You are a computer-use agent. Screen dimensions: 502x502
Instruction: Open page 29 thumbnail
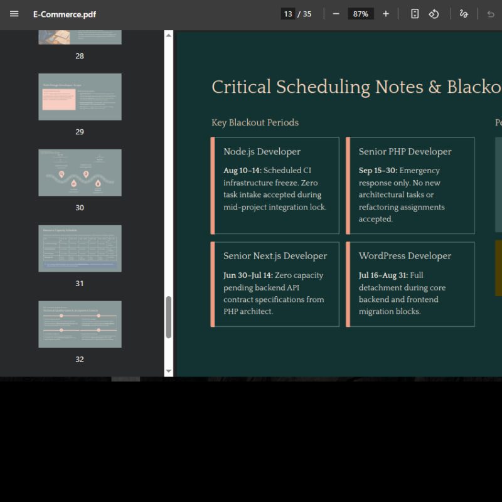(80, 97)
